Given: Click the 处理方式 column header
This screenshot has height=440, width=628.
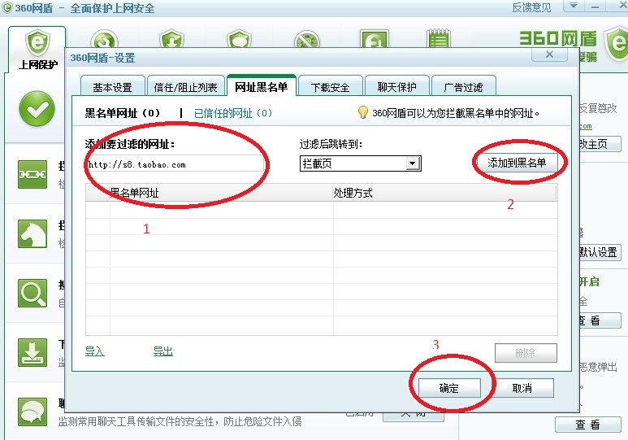Looking at the screenshot, I should [445, 193].
